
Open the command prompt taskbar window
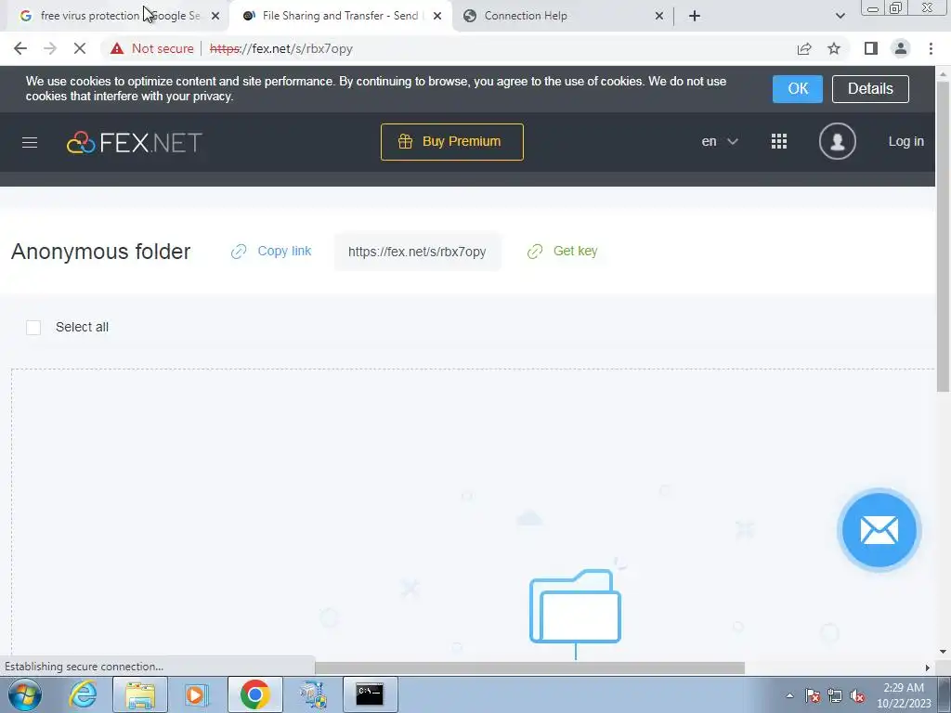370,694
